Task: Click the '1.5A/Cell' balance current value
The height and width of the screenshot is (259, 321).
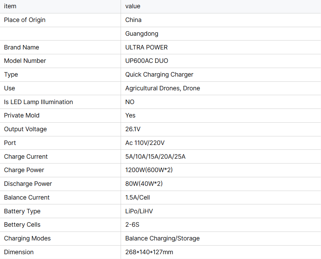Action: [x=137, y=198]
